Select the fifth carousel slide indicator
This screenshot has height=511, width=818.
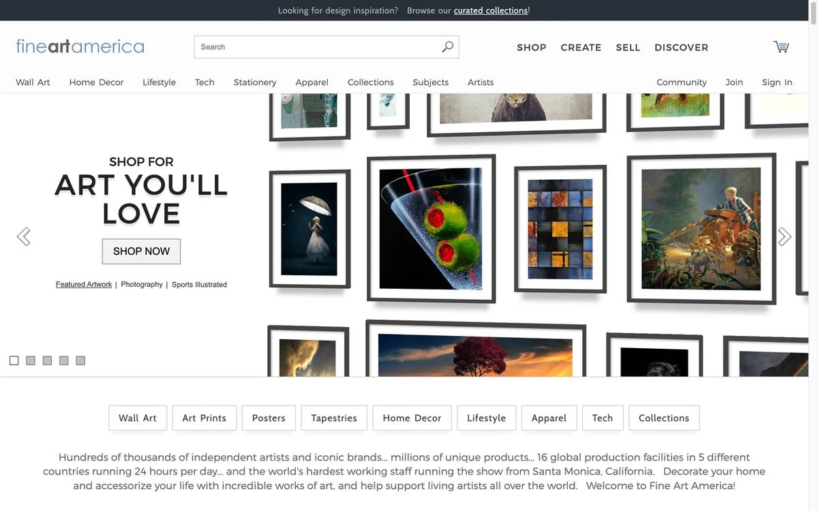[x=80, y=360]
